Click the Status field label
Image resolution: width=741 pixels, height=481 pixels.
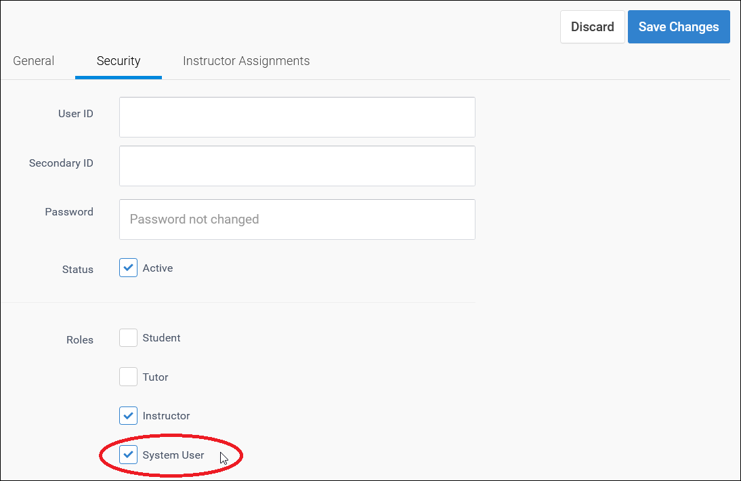pyautogui.click(x=78, y=270)
